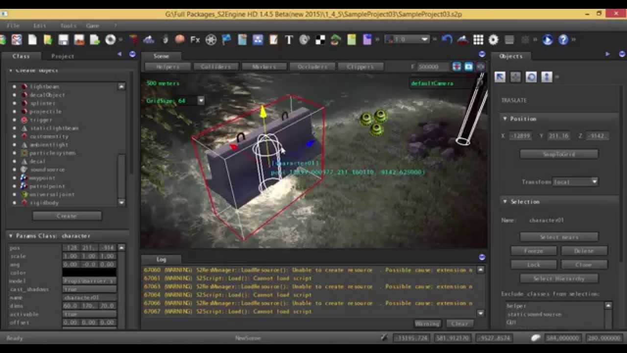Open the gear settings icon in toolbar
Screen dimensions: 627x353
coord(493,40)
